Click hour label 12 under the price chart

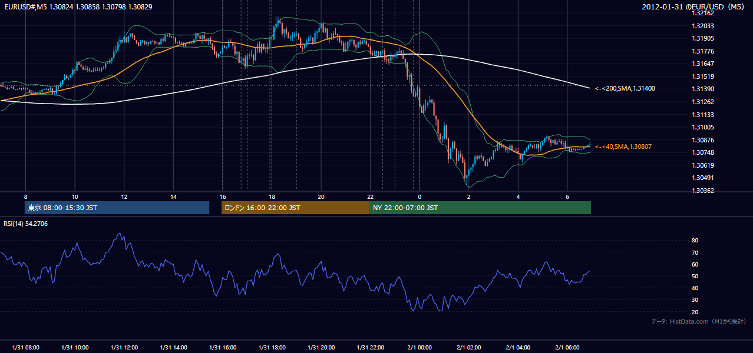click(124, 197)
